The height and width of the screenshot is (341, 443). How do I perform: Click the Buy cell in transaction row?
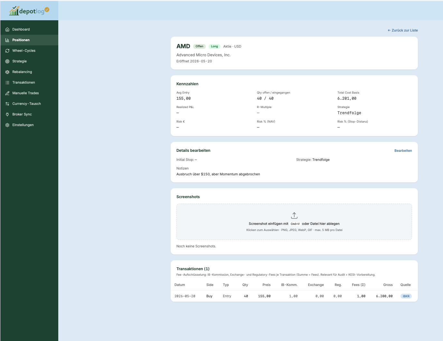coord(209,296)
